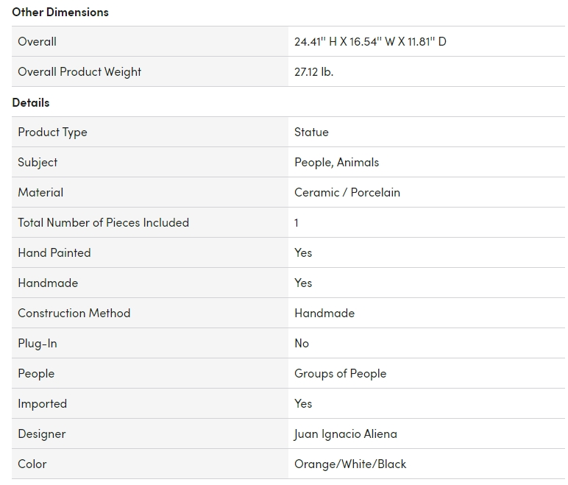
Task: Click the Plug-In row's No value
Action: click(302, 344)
